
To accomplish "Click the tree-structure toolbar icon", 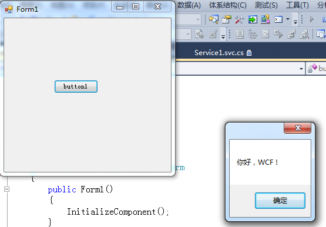I will coord(253,34).
